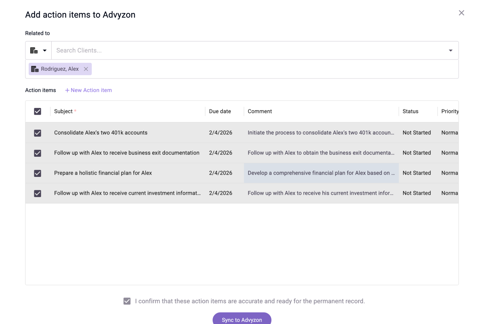
Task: Click the confirmation text about permanent record
Action: tap(250, 301)
